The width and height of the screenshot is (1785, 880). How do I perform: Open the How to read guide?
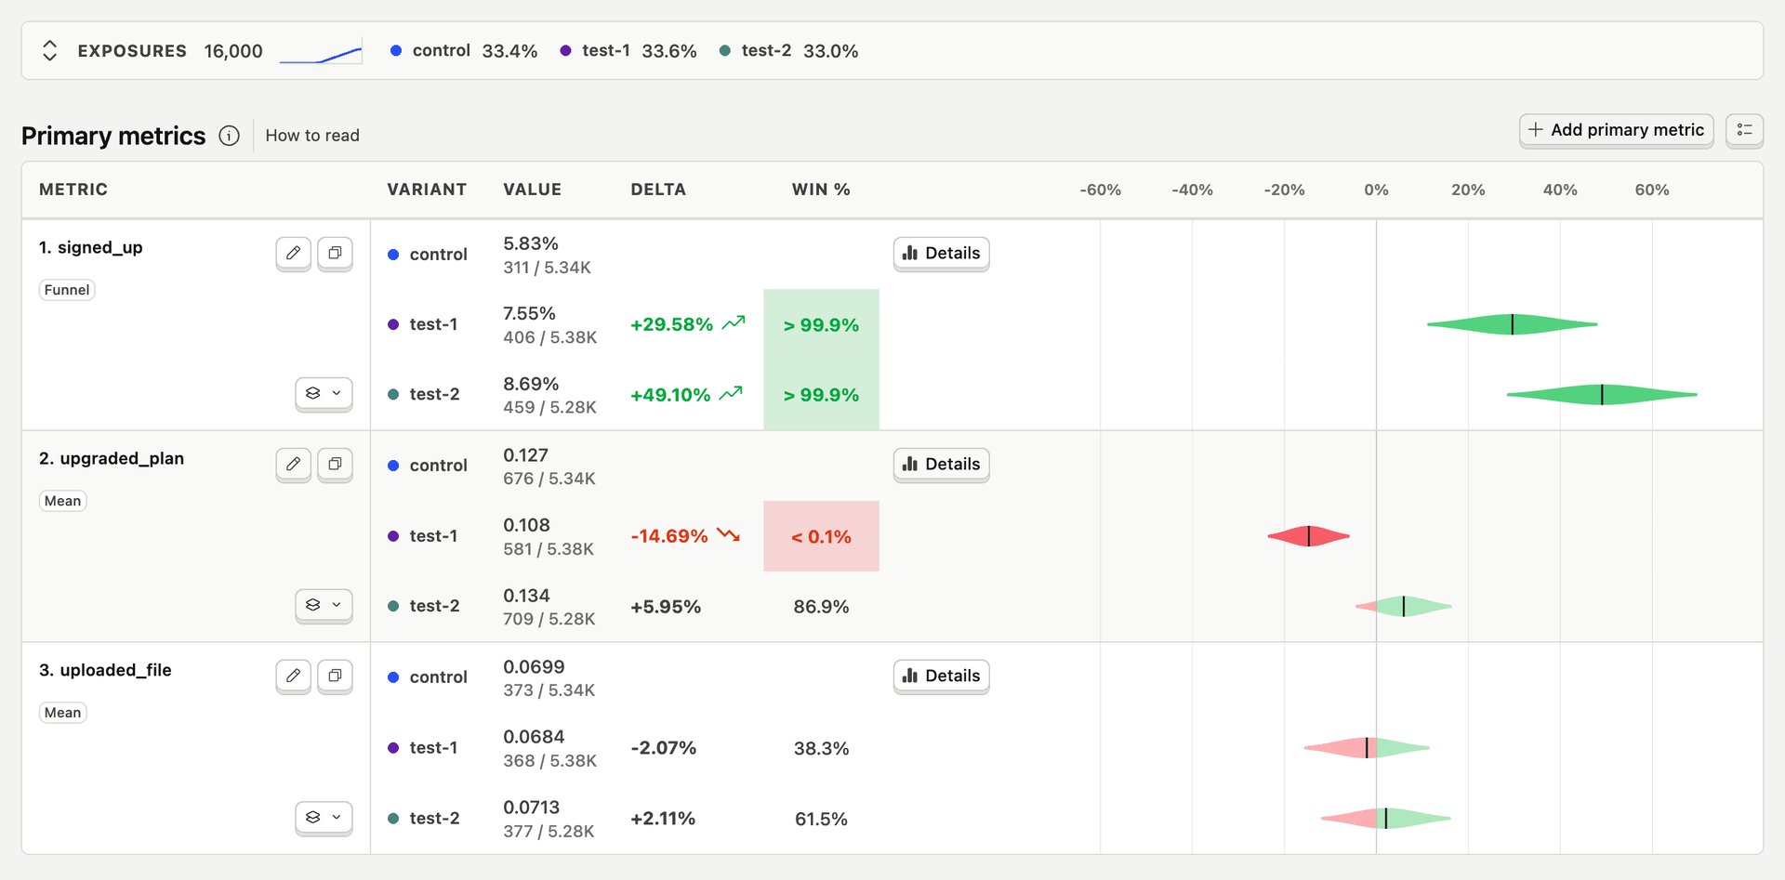[312, 136]
